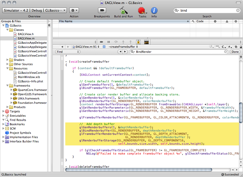Open the counterpart file icon

(236, 47)
